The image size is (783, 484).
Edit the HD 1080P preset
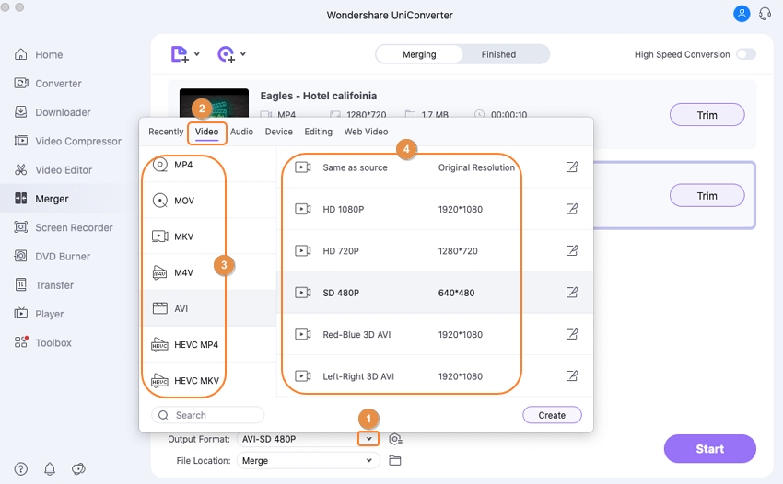point(572,209)
